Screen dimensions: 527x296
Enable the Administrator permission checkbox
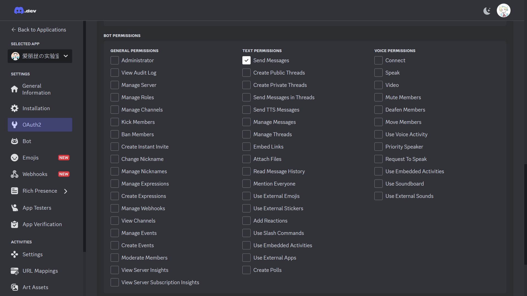tap(114, 60)
